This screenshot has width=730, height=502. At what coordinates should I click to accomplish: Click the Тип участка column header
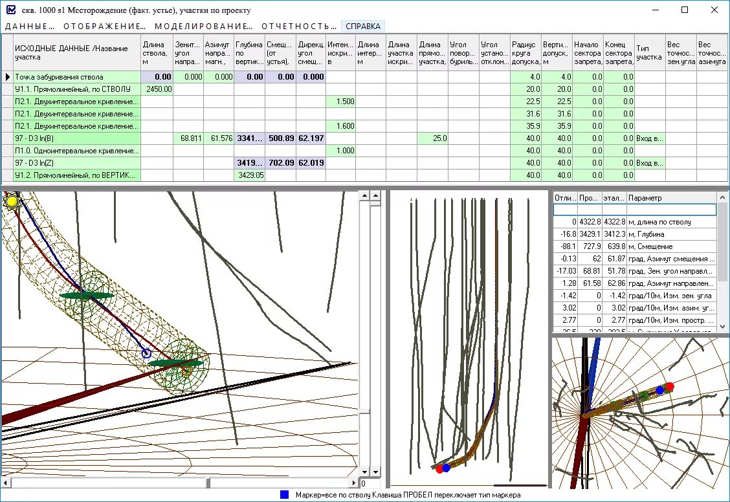[x=650, y=52]
